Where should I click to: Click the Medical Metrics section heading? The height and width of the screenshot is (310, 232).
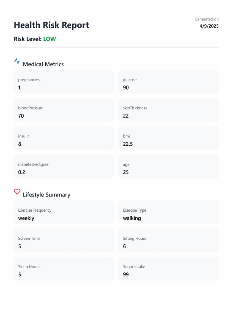43,64
